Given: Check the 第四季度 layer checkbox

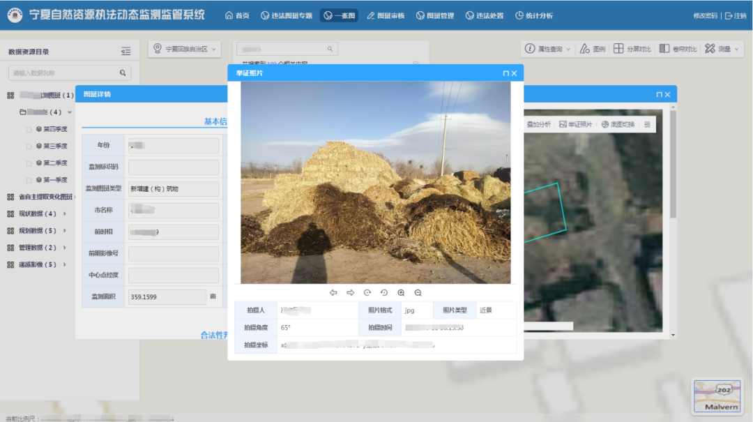Looking at the screenshot, I should pos(29,129).
